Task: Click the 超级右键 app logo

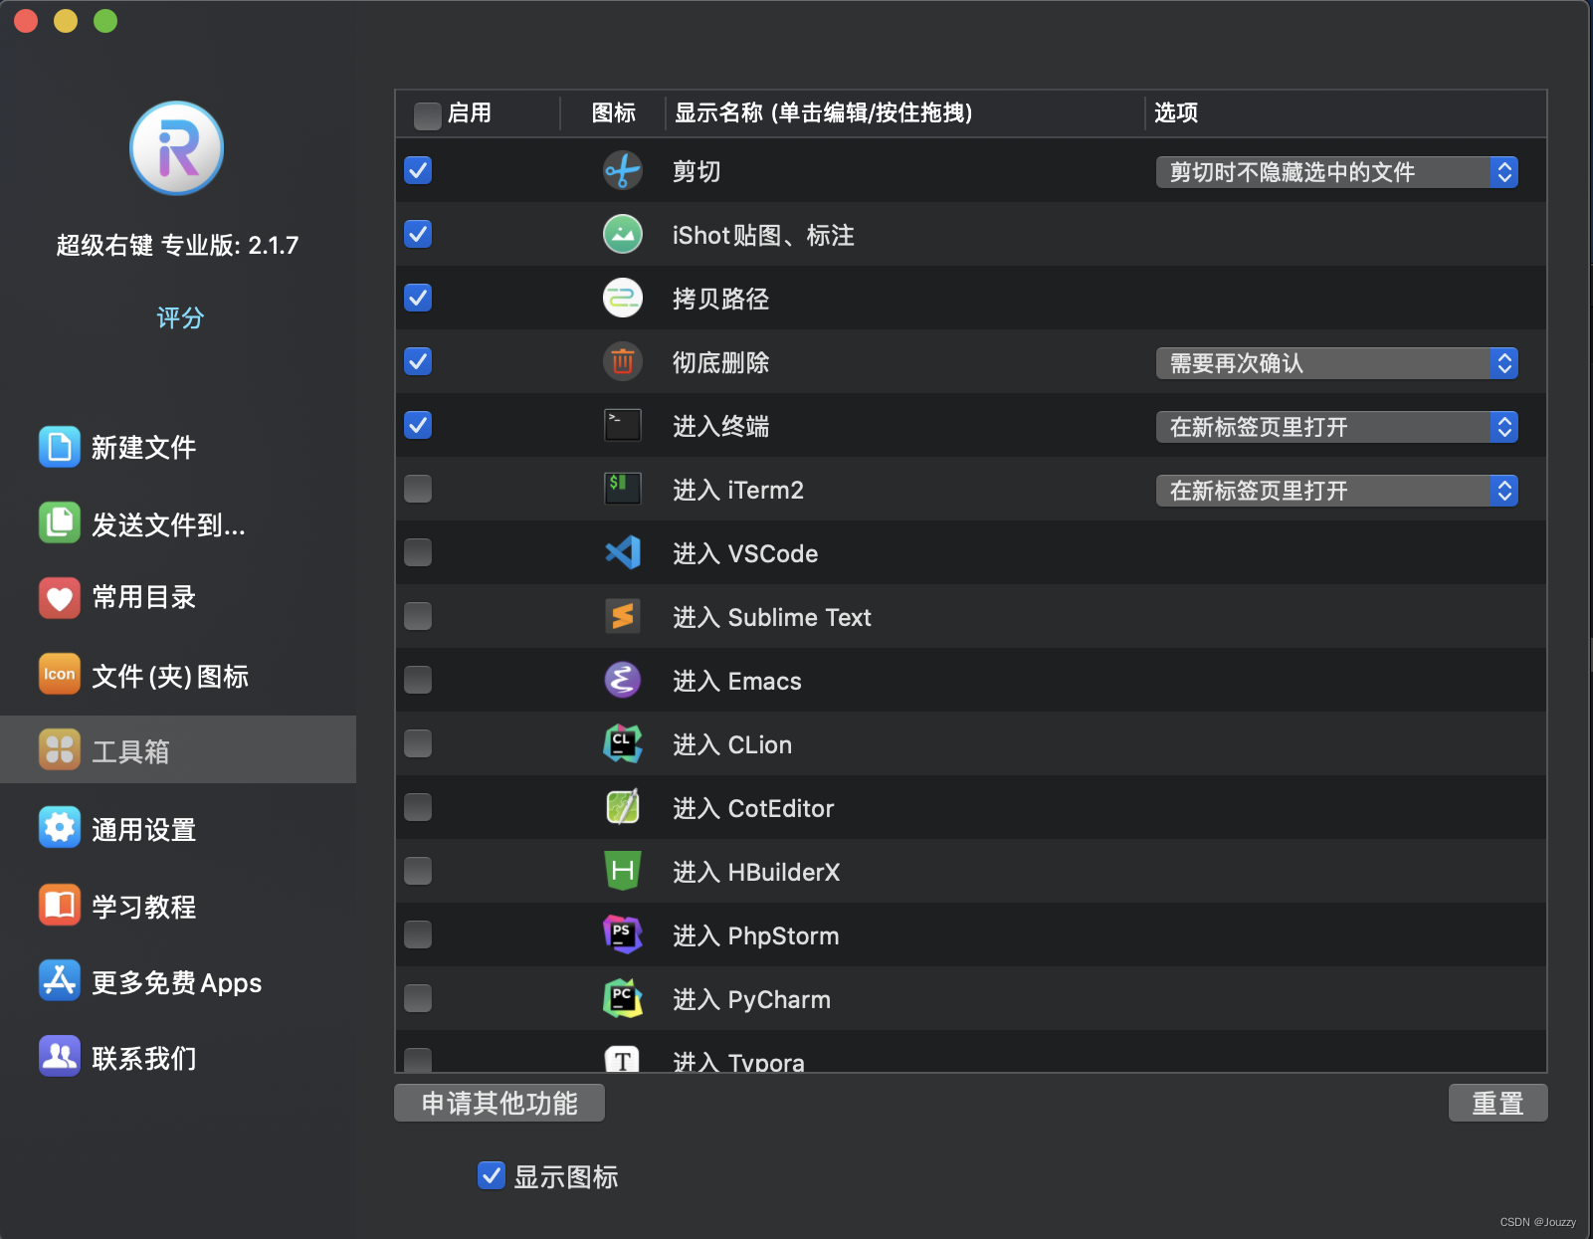Action: pos(177,148)
